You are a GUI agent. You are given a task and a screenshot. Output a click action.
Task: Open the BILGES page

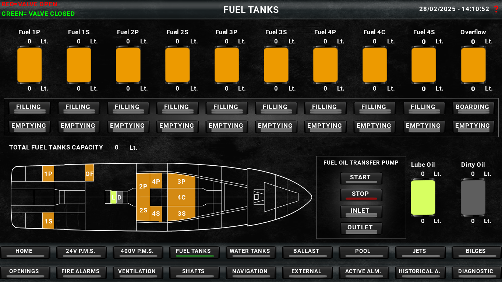(476, 252)
